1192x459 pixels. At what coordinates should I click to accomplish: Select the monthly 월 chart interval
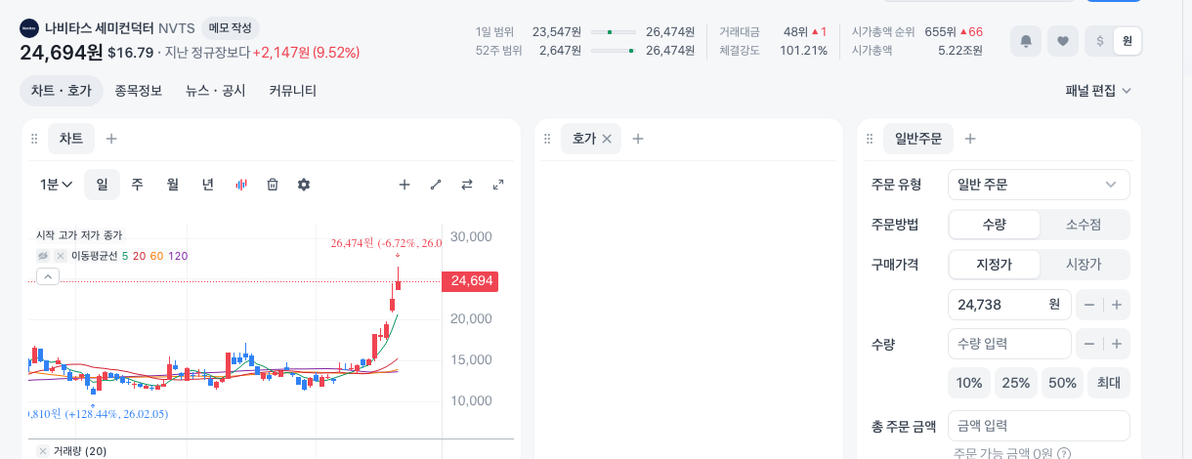[173, 185]
